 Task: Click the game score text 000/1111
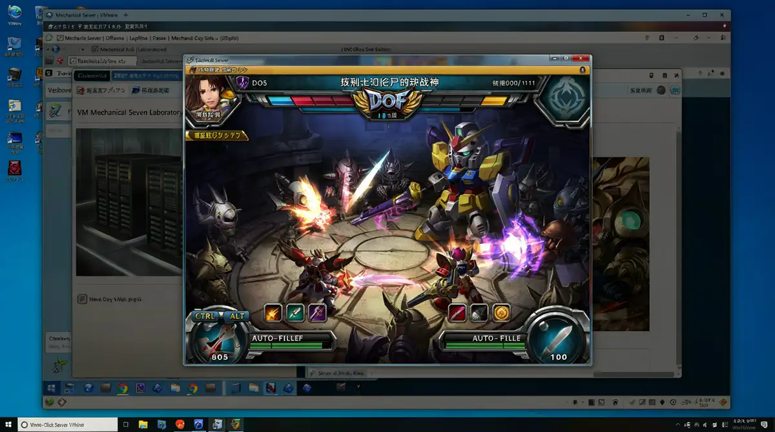(513, 83)
